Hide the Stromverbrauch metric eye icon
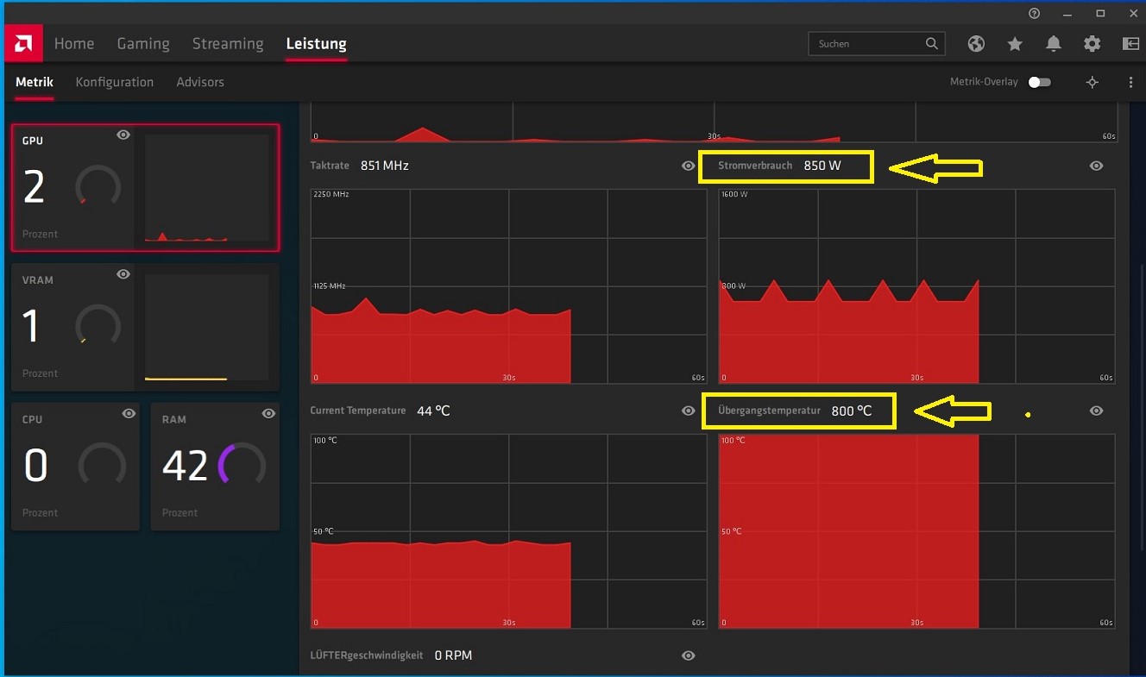Viewport: 1146px width, 677px height. point(1096,166)
